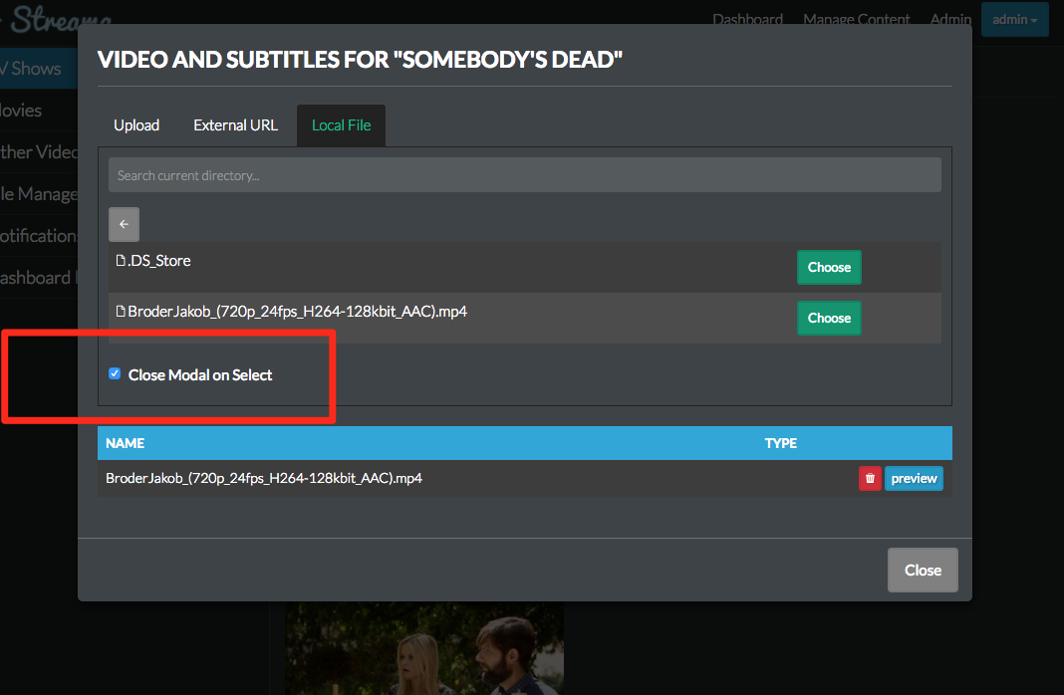
Task: Preview the attached BroderJakob video
Action: click(913, 478)
